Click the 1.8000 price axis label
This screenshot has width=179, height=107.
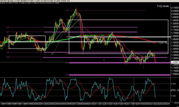175,27
